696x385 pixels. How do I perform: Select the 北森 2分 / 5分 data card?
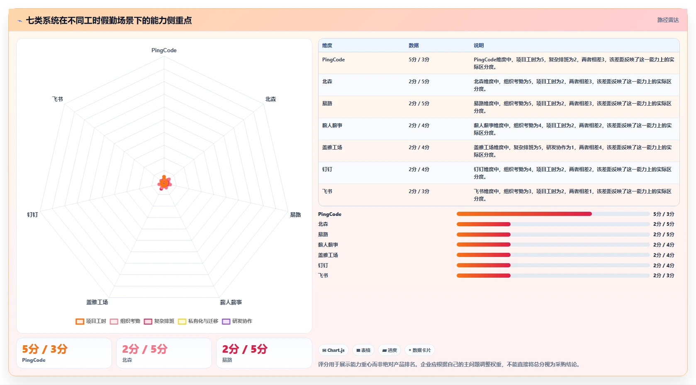point(164,353)
